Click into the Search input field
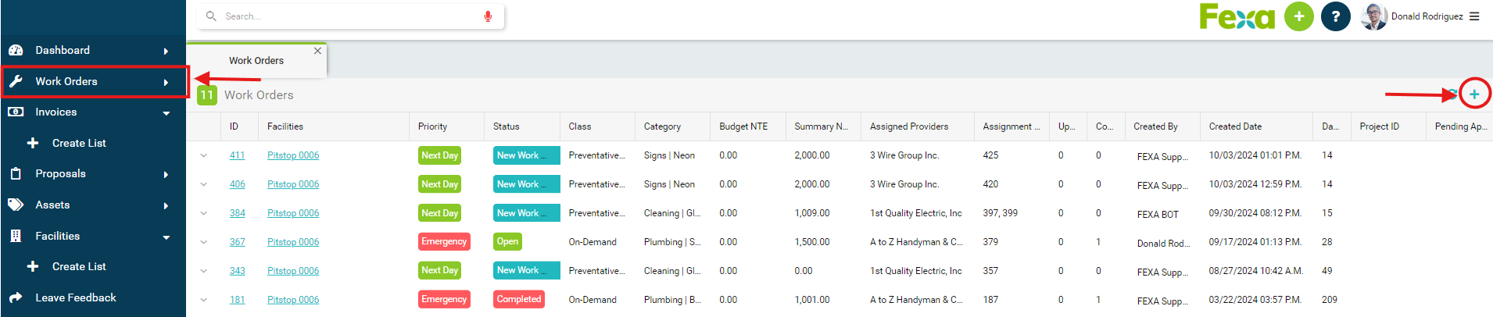 click(x=344, y=16)
